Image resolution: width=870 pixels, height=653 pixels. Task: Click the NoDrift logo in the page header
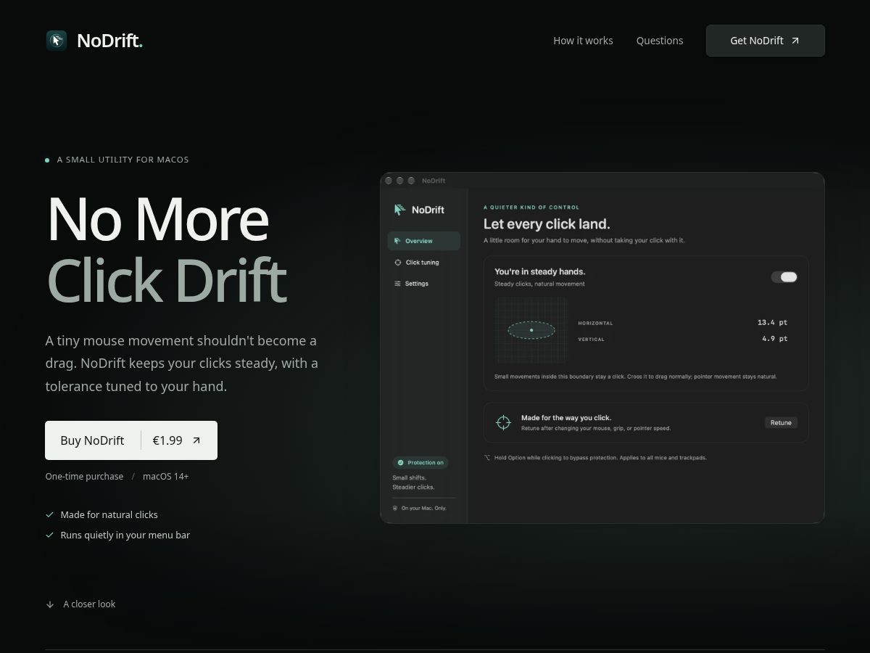coord(94,41)
